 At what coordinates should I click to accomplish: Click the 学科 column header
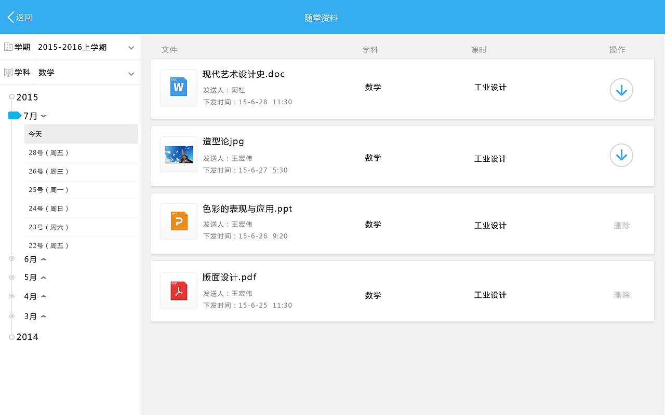click(x=370, y=50)
